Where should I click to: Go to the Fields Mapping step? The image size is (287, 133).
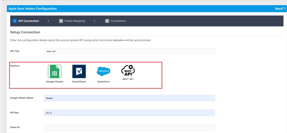[72, 21]
